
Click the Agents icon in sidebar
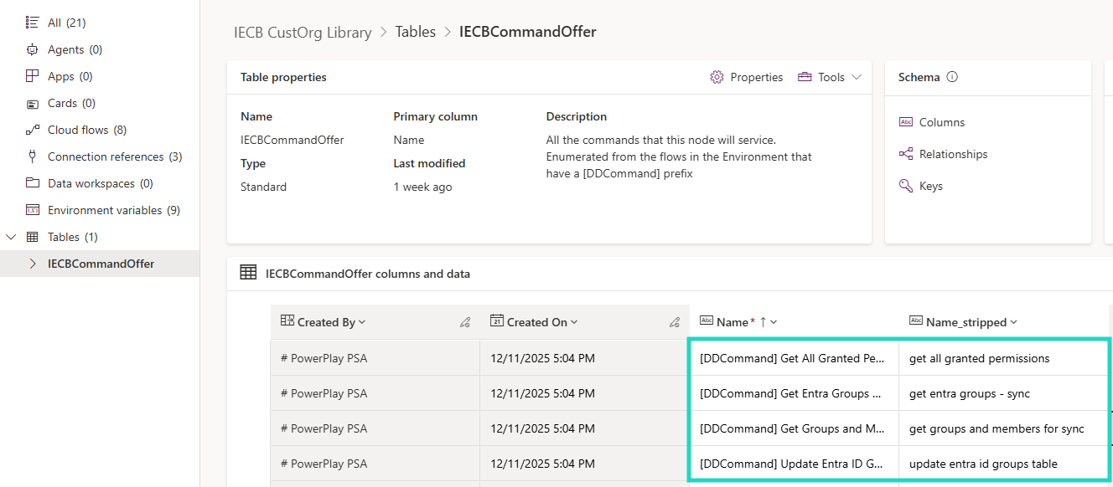pos(33,49)
